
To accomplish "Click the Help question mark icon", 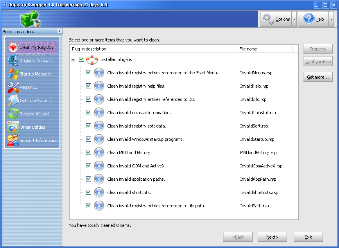I will (x=309, y=19).
